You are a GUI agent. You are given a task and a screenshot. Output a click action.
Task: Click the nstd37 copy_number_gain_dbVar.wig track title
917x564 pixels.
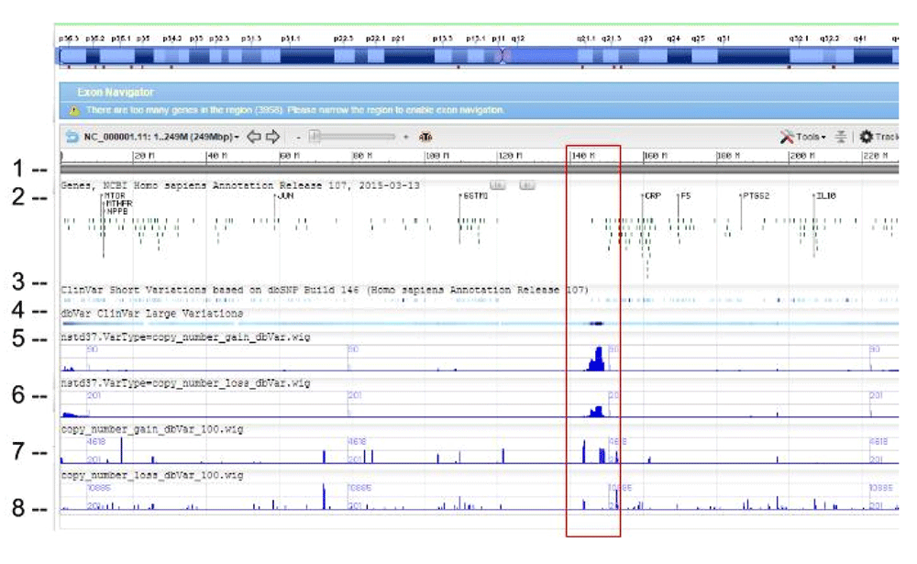pos(185,337)
